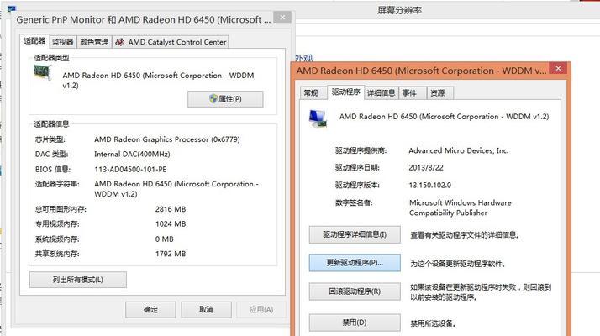Click 更新驱动程序(P)... button
The image size is (600, 336).
(x=355, y=263)
